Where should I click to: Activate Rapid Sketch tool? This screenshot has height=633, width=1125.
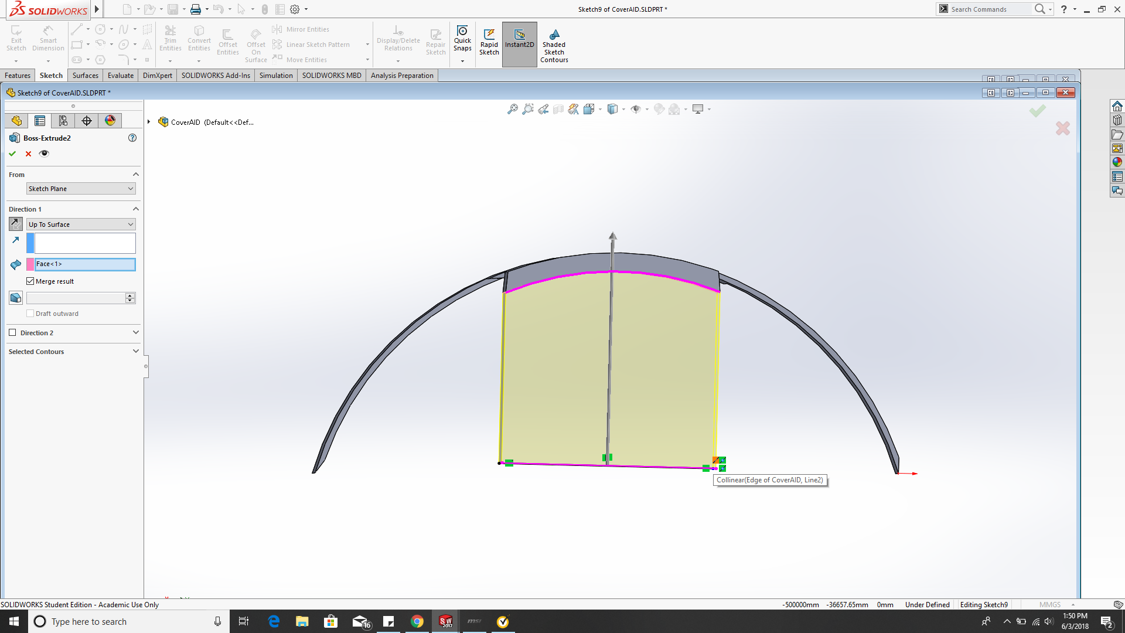click(x=489, y=42)
